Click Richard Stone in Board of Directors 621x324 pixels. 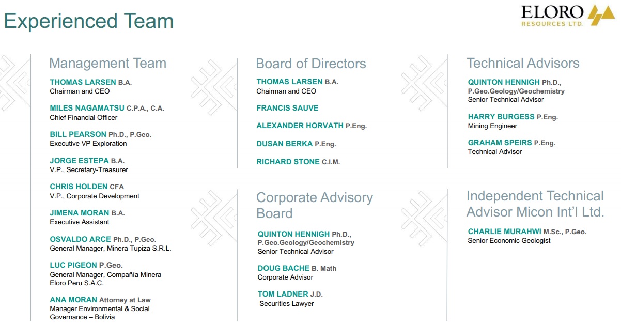coord(288,162)
